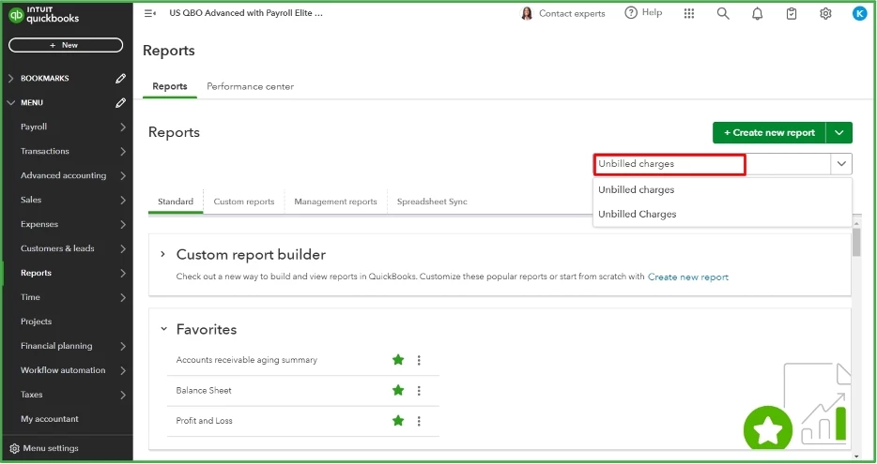Toggle the Profit and Loss favorite star
877x464 pixels.
[398, 421]
